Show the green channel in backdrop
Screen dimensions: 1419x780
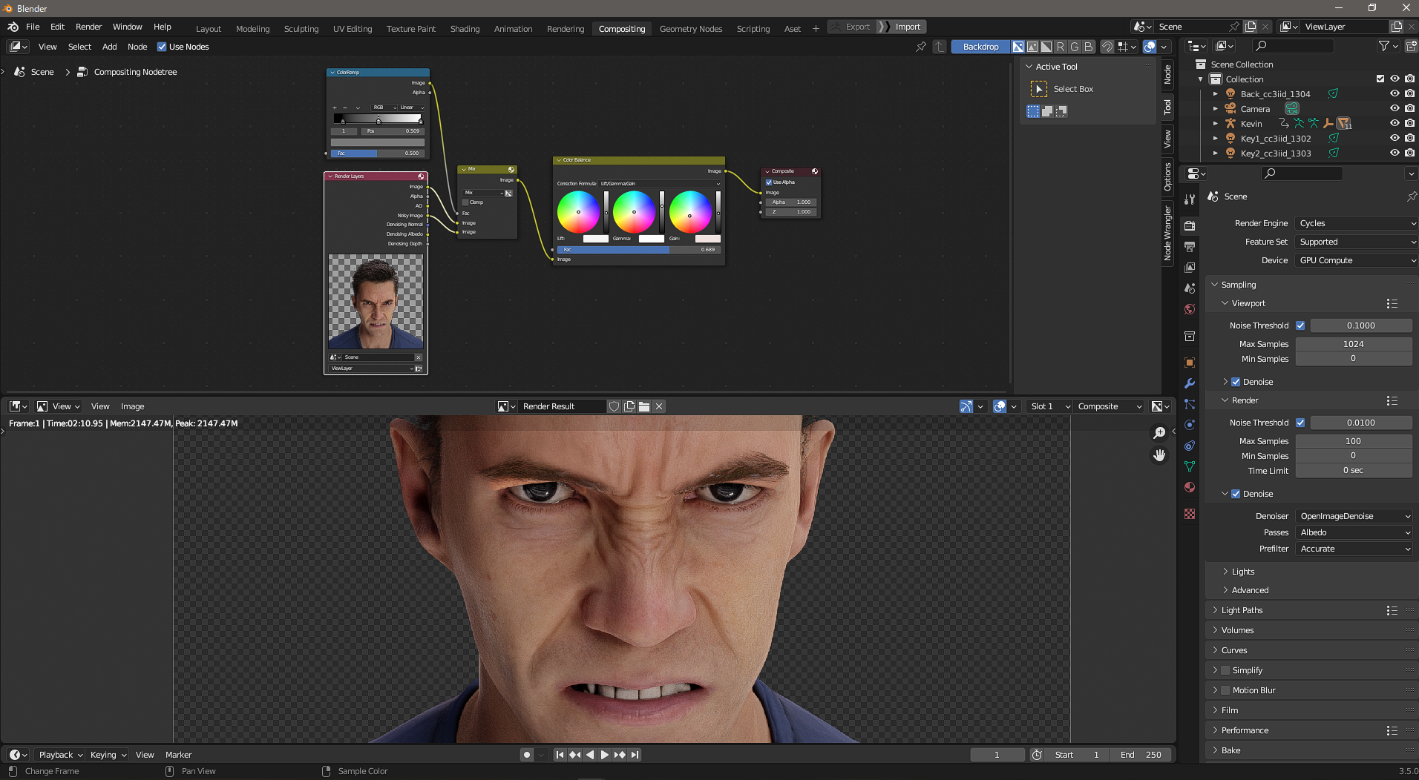click(1075, 47)
